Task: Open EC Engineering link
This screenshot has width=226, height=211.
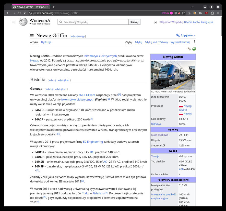Action: (x=93, y=142)
